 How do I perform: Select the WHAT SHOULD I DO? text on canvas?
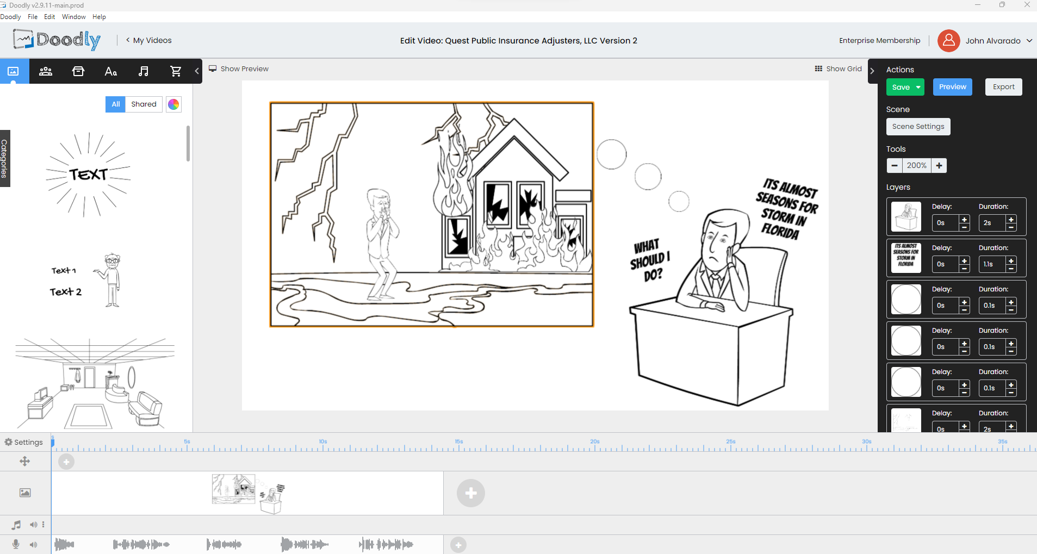click(650, 260)
